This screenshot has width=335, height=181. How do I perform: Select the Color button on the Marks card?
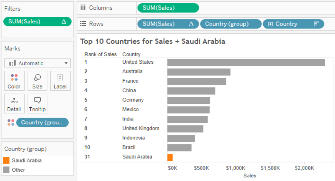(14, 81)
